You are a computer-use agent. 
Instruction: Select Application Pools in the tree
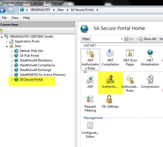coord(27,41)
